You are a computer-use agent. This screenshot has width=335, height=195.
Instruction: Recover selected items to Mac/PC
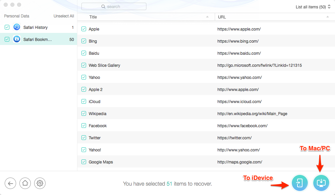point(321,183)
